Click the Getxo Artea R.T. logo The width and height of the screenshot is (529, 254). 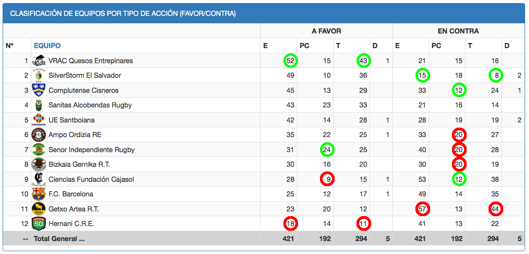[x=39, y=209]
